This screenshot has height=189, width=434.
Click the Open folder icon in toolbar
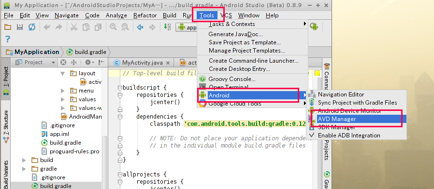[x=8, y=27]
